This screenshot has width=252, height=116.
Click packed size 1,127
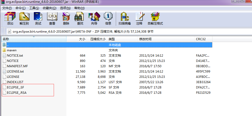[102, 82]
